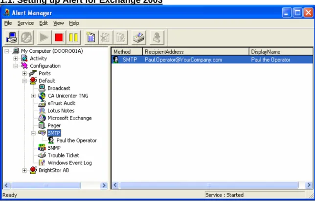This screenshot has width=315, height=202.
Task: Expand the Ports node
Action: coord(24,73)
